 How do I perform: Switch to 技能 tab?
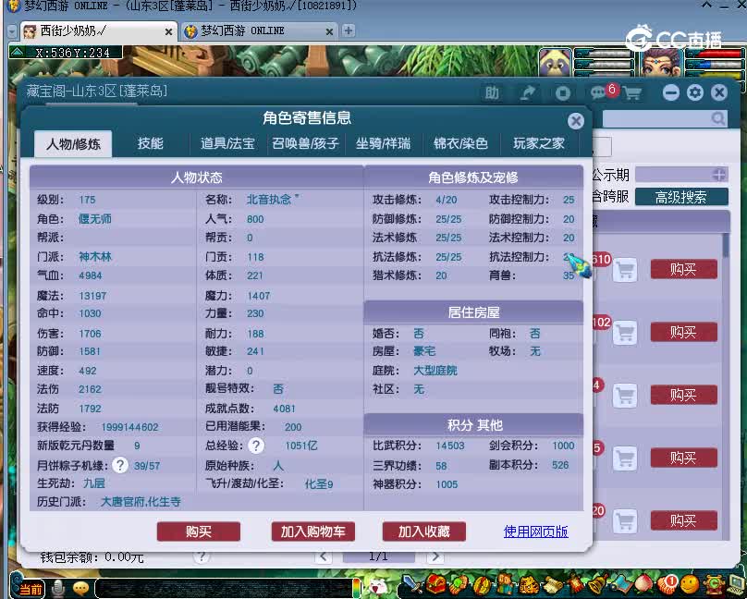click(150, 144)
